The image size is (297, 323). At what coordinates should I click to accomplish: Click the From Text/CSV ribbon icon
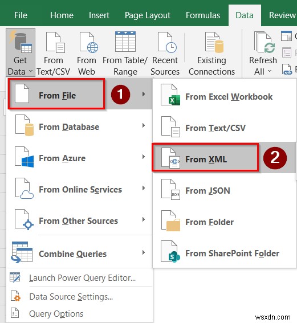[x=55, y=42]
